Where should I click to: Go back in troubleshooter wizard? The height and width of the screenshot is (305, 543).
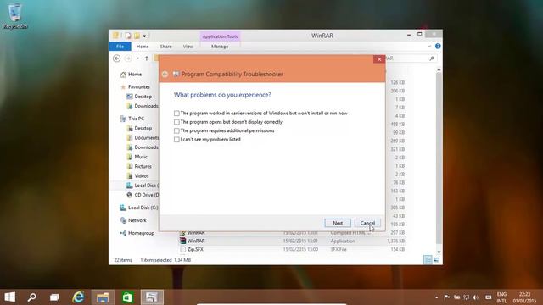coord(165,74)
